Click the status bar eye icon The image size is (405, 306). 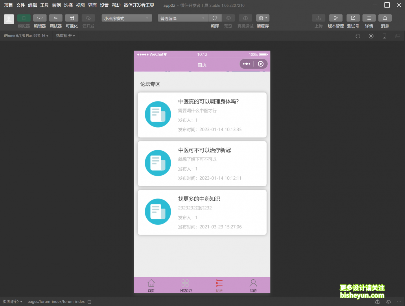coord(389,302)
